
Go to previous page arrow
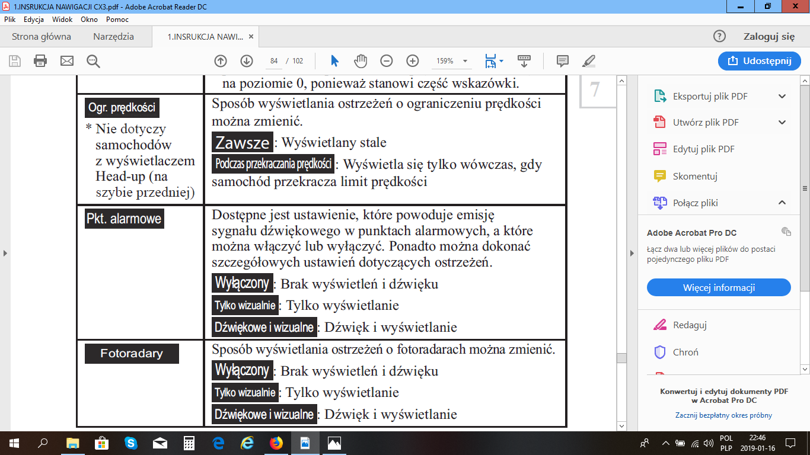[x=221, y=61]
